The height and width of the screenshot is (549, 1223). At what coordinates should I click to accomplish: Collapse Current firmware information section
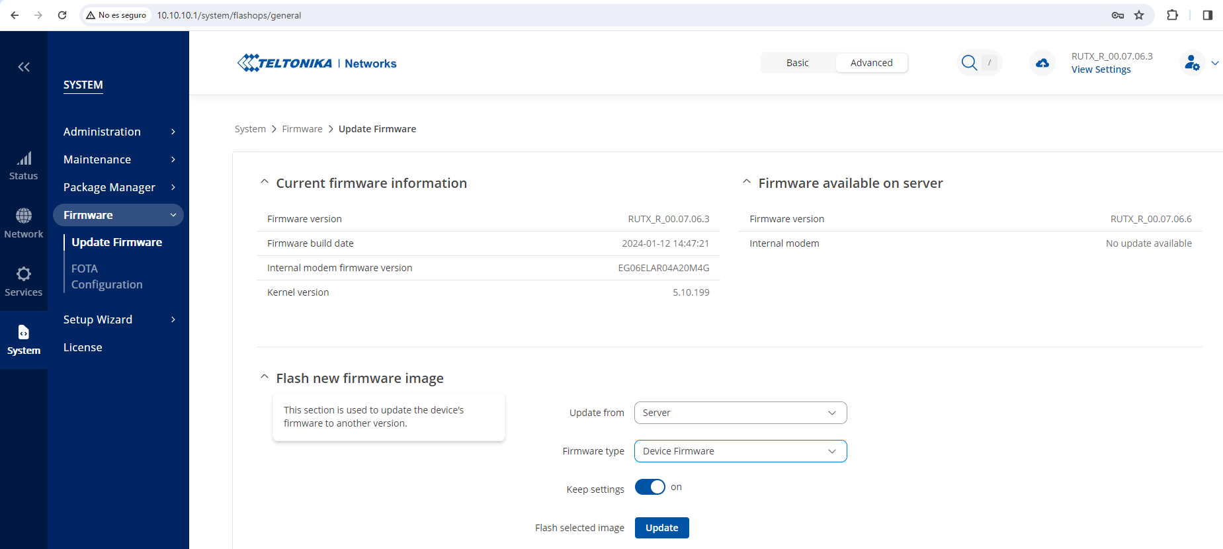pyautogui.click(x=265, y=182)
